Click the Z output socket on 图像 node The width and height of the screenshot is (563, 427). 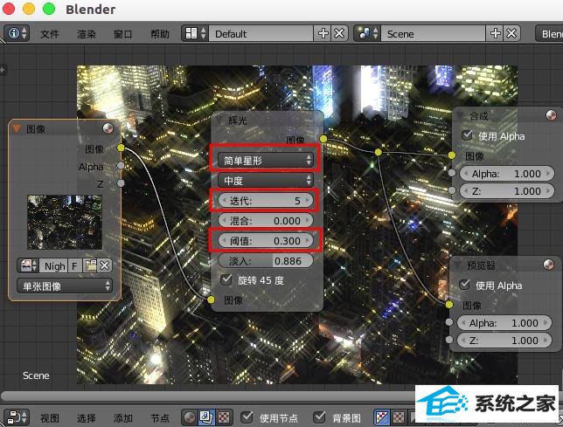tap(121, 183)
